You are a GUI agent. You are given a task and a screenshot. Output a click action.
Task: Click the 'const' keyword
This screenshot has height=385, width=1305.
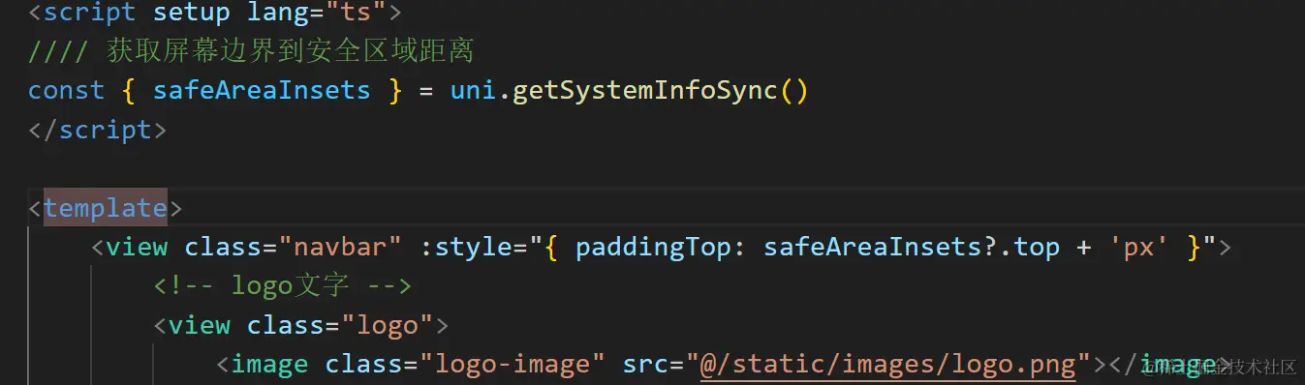pyautogui.click(x=66, y=91)
